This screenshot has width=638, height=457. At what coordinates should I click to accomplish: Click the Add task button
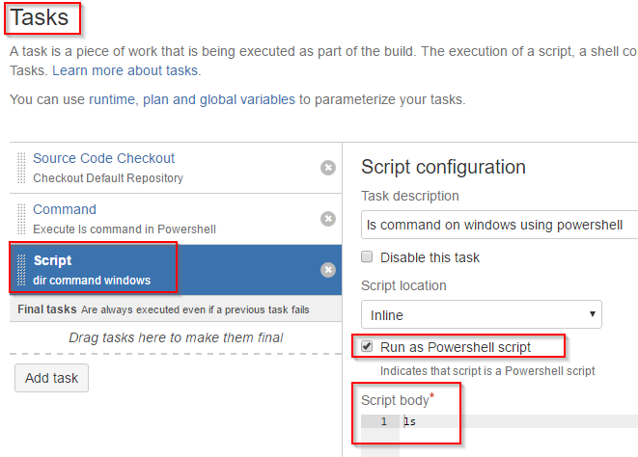coord(52,378)
